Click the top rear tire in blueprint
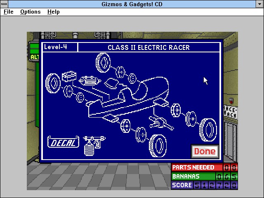The height and width of the screenshot is (198, 264). point(103,62)
